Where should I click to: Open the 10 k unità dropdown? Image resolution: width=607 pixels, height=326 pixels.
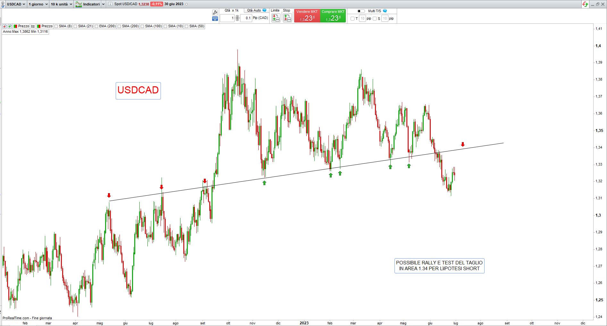(61, 4)
